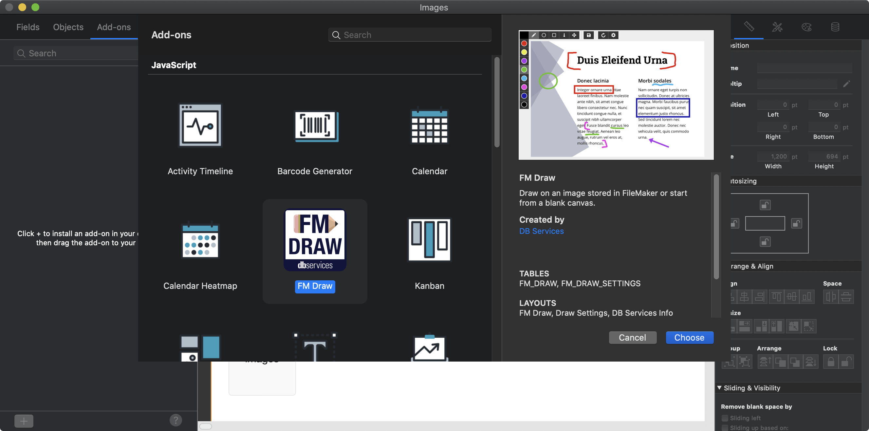Select the chart clipboard add-on icon
The width and height of the screenshot is (869, 431).
pos(429,347)
